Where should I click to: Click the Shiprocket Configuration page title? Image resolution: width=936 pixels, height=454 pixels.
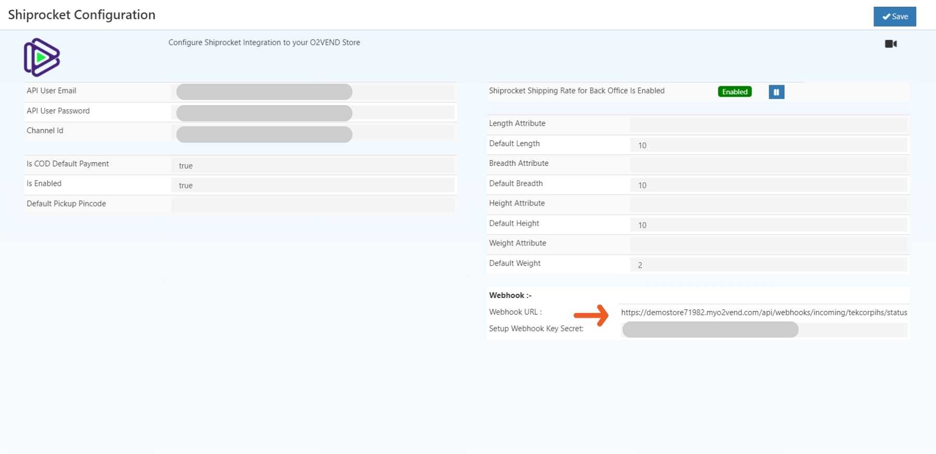coord(82,15)
